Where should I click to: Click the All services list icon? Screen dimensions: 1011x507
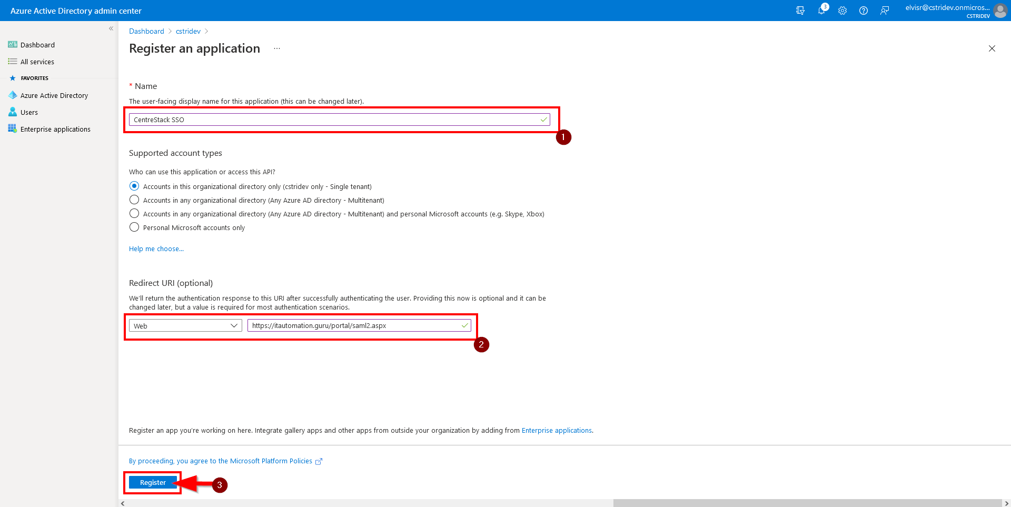tap(13, 62)
